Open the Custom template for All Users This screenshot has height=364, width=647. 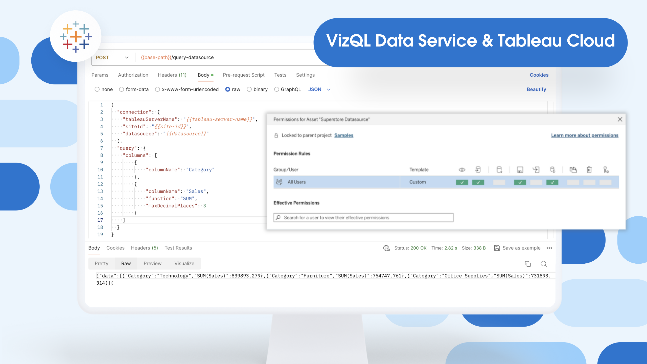coord(418,182)
